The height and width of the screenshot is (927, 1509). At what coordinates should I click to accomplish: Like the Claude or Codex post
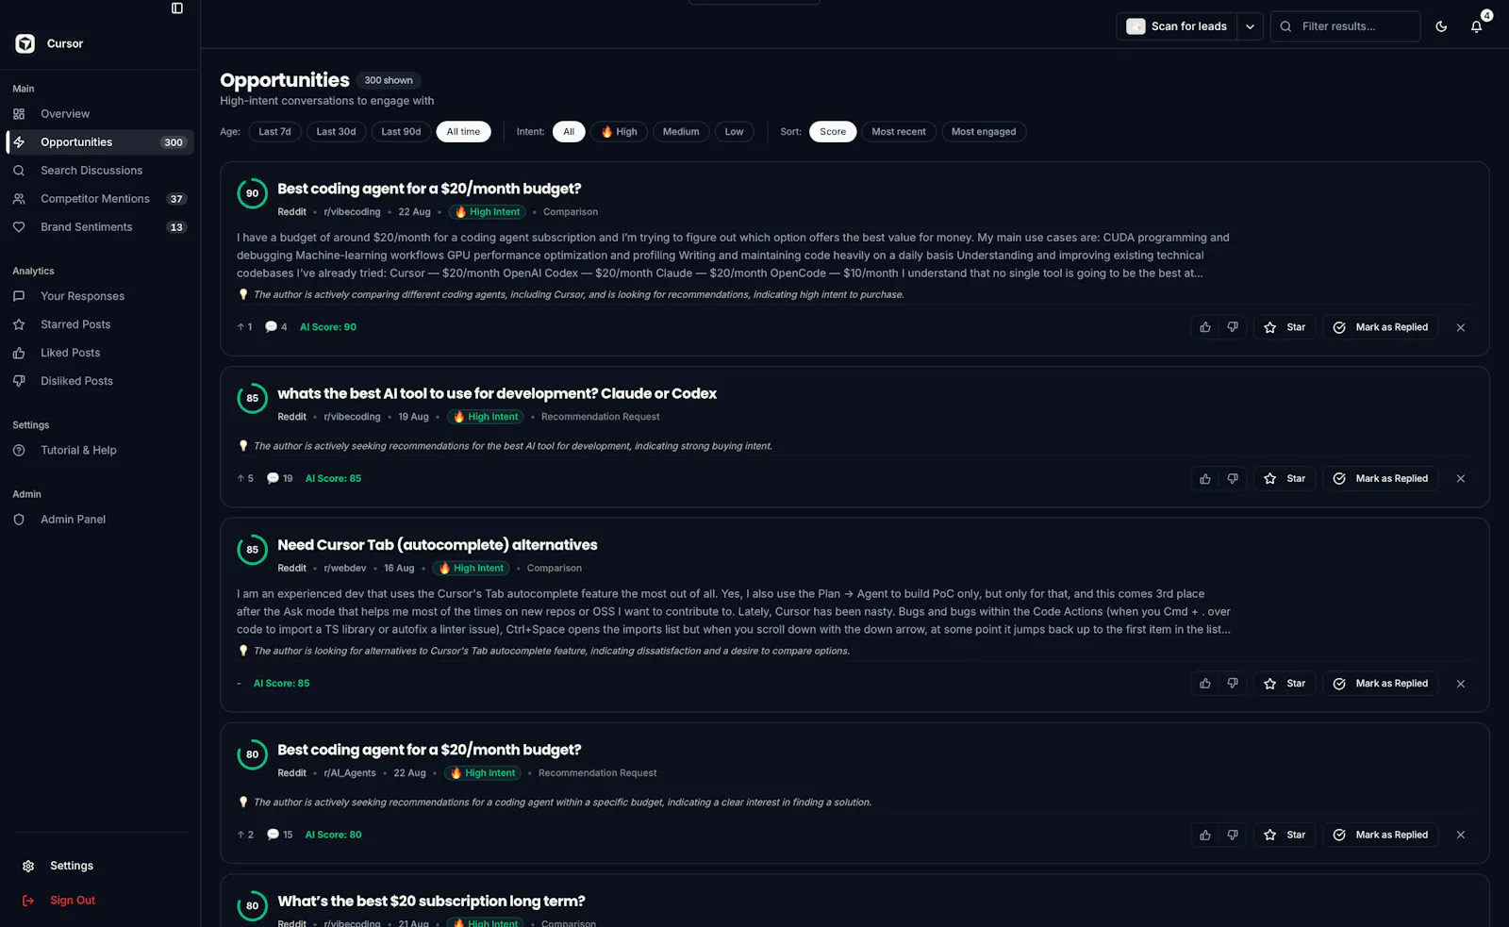[x=1205, y=479]
